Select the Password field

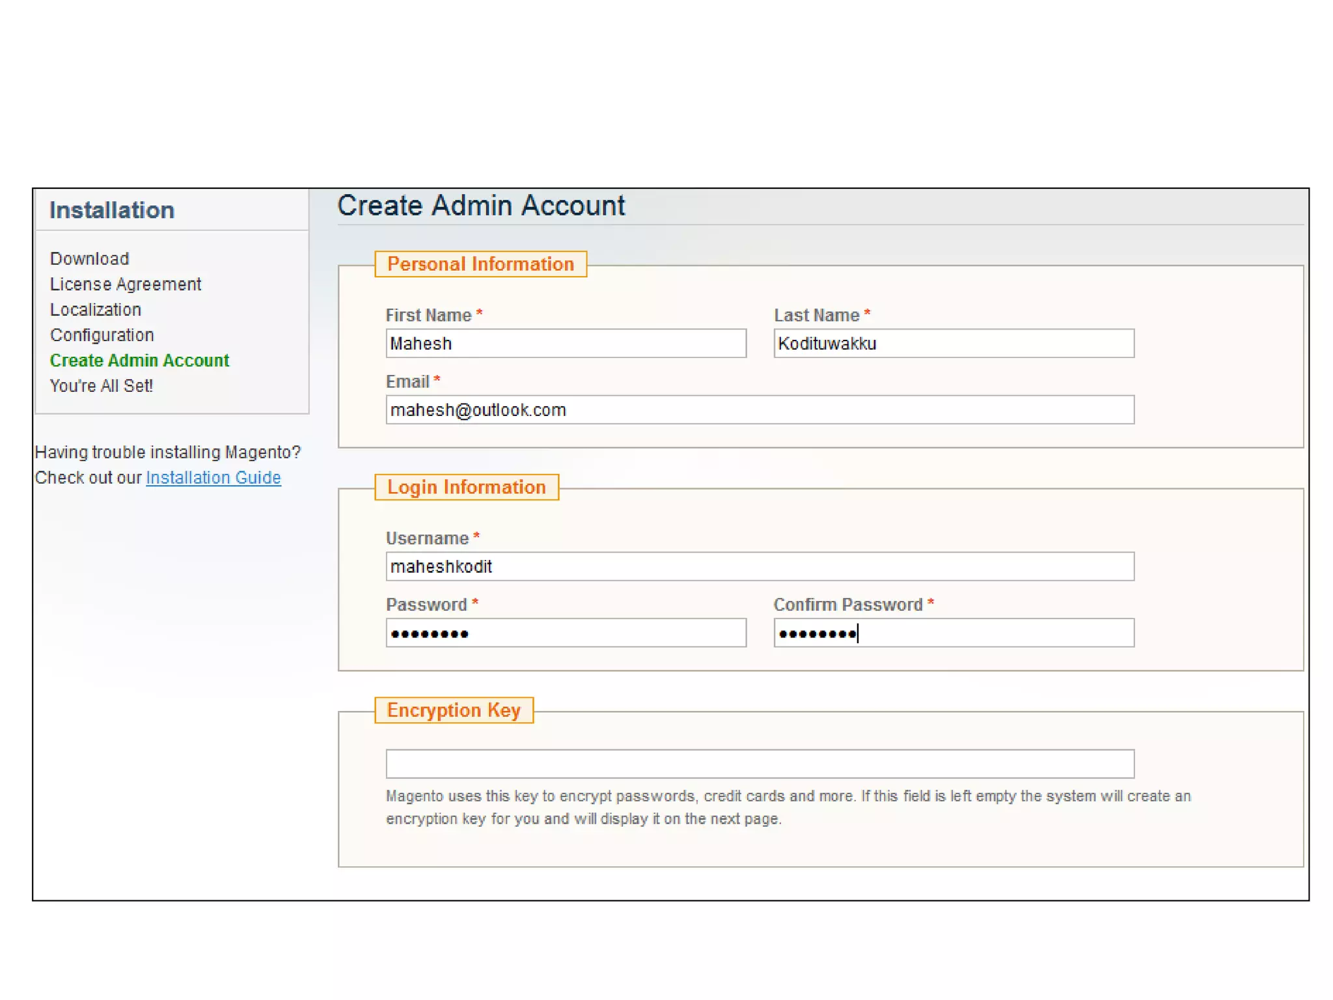pyautogui.click(x=565, y=633)
